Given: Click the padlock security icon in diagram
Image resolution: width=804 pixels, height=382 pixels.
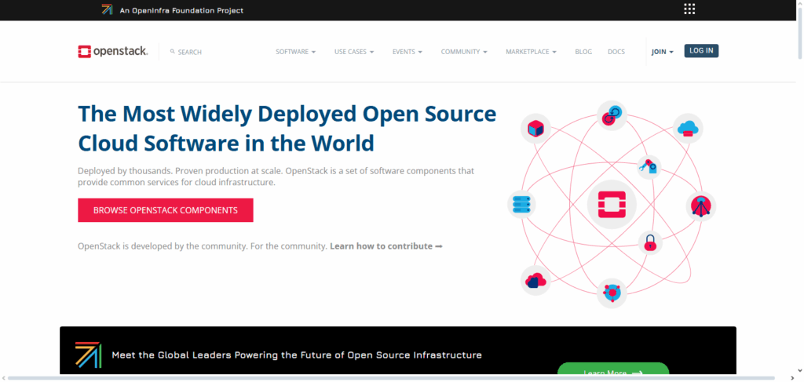Looking at the screenshot, I should click(x=649, y=243).
